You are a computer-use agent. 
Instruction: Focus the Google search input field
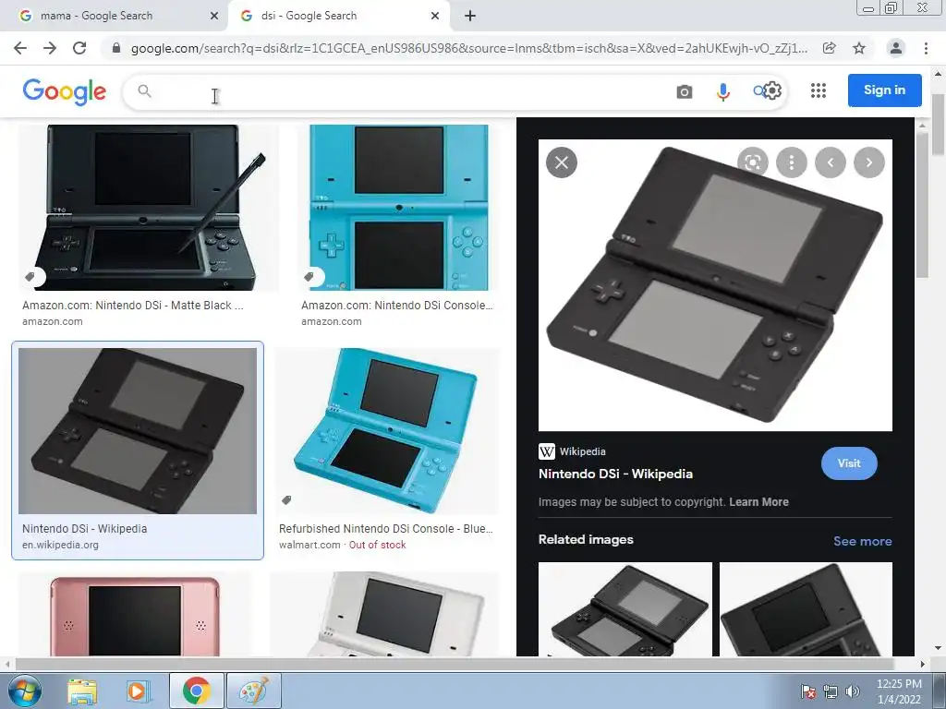click(x=410, y=91)
